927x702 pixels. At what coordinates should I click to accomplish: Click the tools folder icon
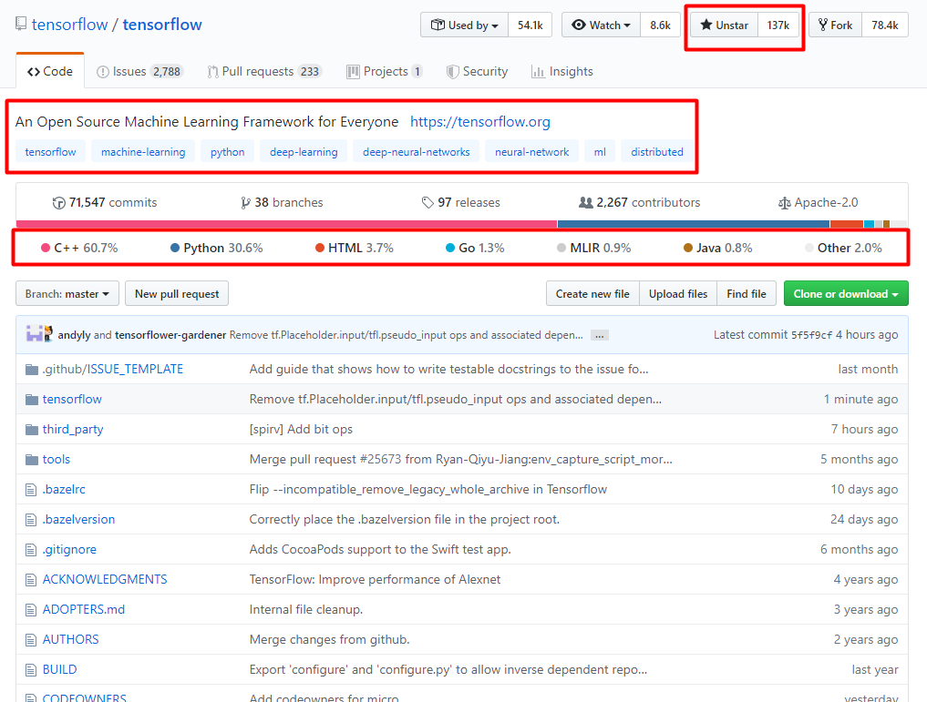(x=32, y=460)
